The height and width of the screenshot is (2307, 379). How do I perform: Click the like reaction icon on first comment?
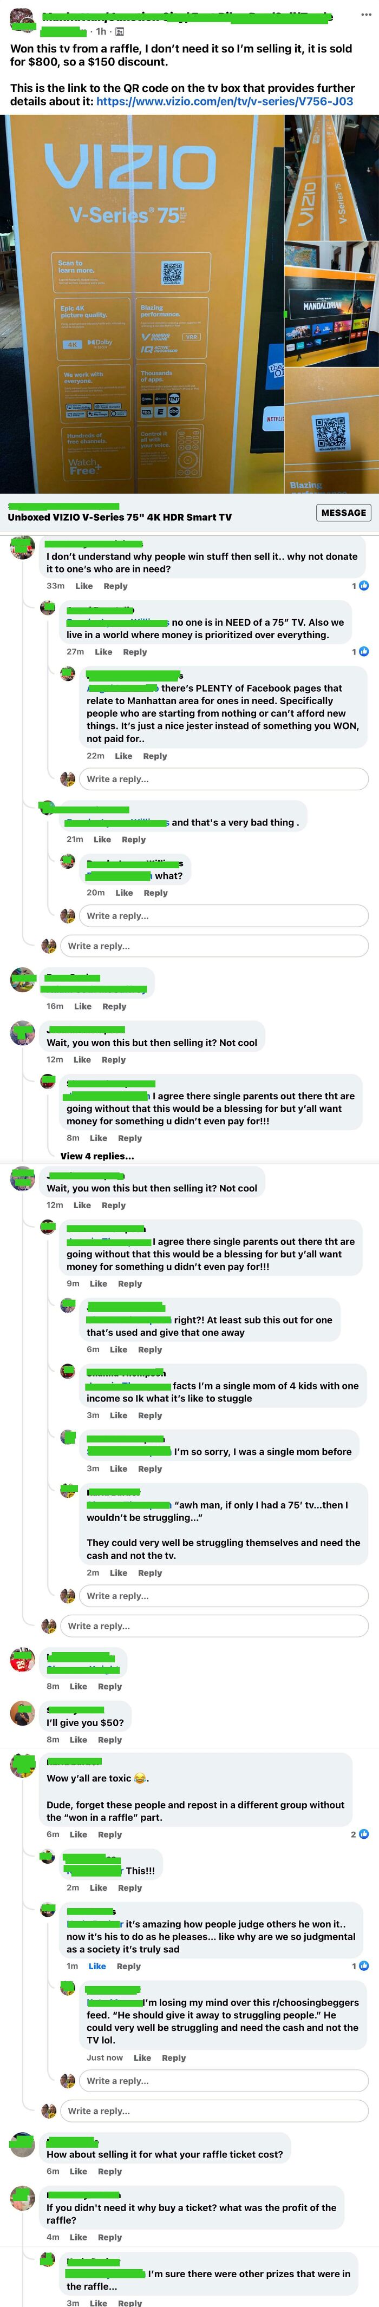pyautogui.click(x=364, y=586)
